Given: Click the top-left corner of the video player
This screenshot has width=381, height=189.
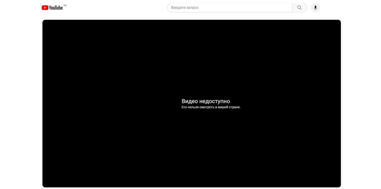Looking at the screenshot, I should click(x=44, y=21).
